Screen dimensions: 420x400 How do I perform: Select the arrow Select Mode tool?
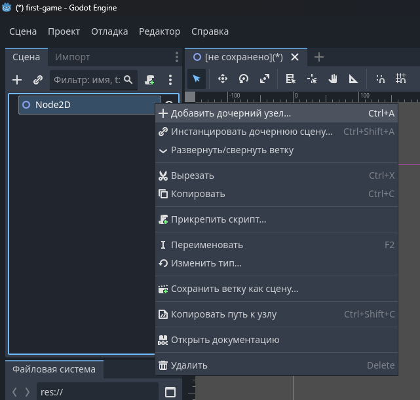point(196,79)
